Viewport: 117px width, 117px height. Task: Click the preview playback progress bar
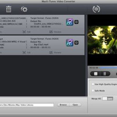point(108,68)
